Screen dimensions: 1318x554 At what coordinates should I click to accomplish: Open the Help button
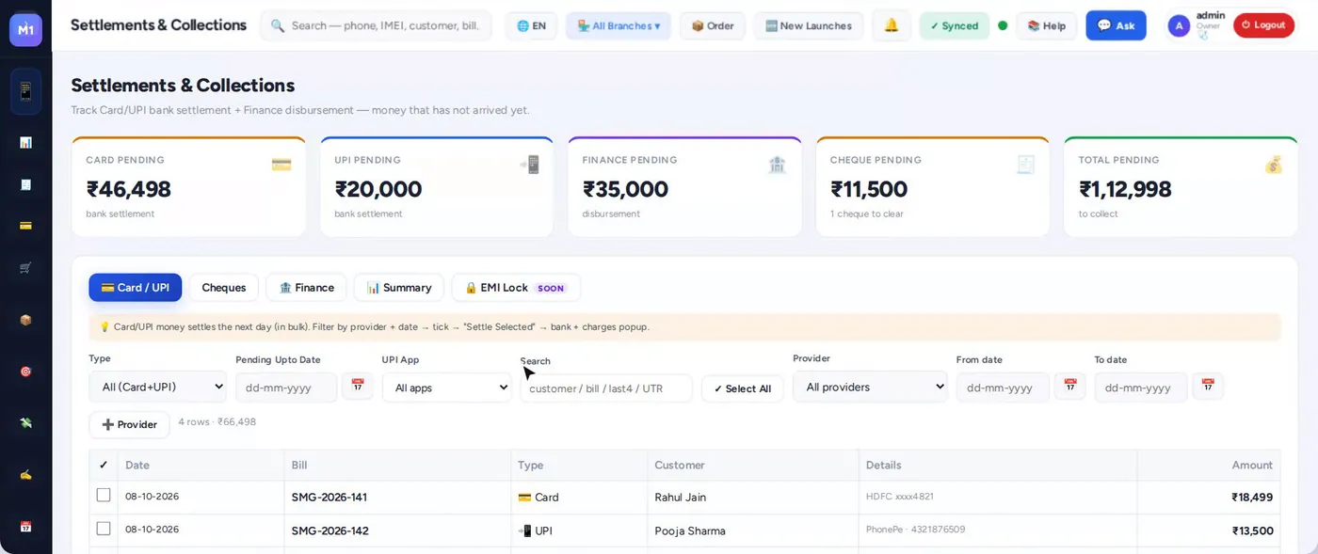1047,25
